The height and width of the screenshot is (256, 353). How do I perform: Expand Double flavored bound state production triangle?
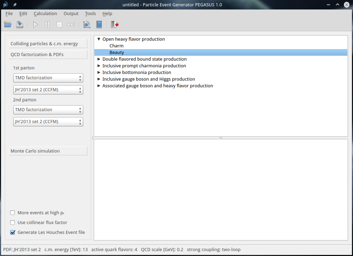coord(99,59)
